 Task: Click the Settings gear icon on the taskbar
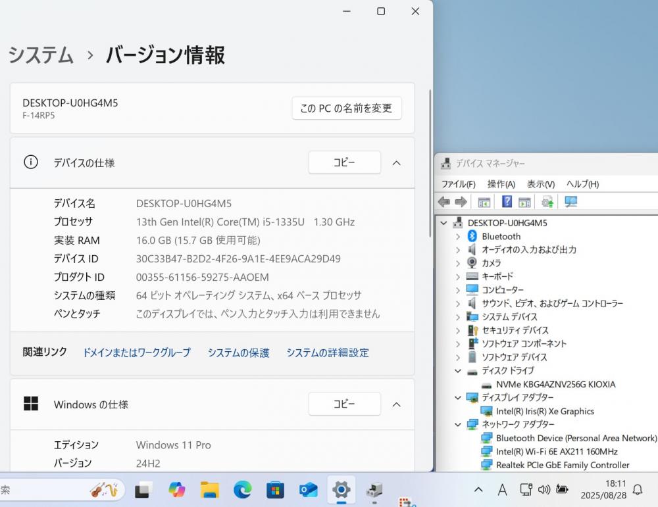[x=341, y=489]
